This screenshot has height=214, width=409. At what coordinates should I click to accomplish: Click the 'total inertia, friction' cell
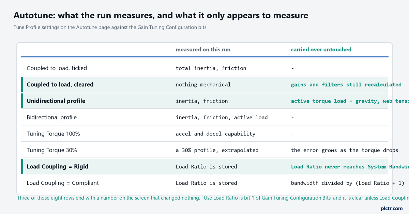pos(211,68)
